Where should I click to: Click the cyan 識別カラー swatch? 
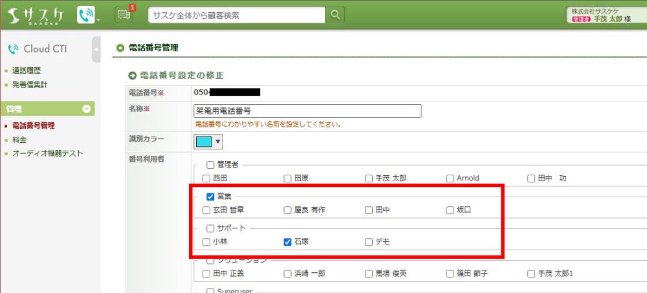pyautogui.click(x=204, y=142)
